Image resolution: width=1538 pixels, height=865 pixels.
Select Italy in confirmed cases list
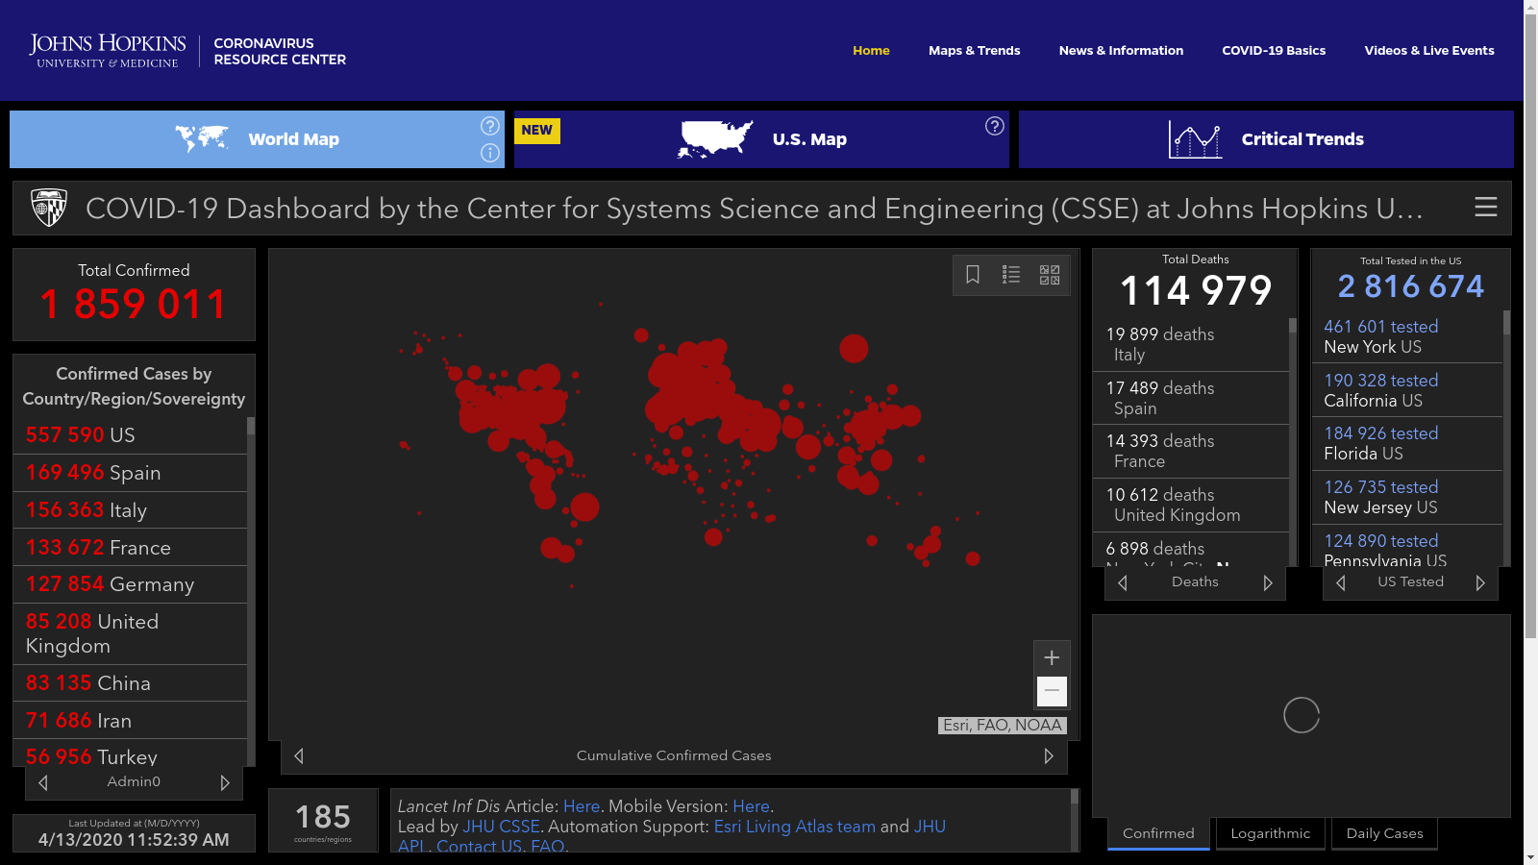130,510
